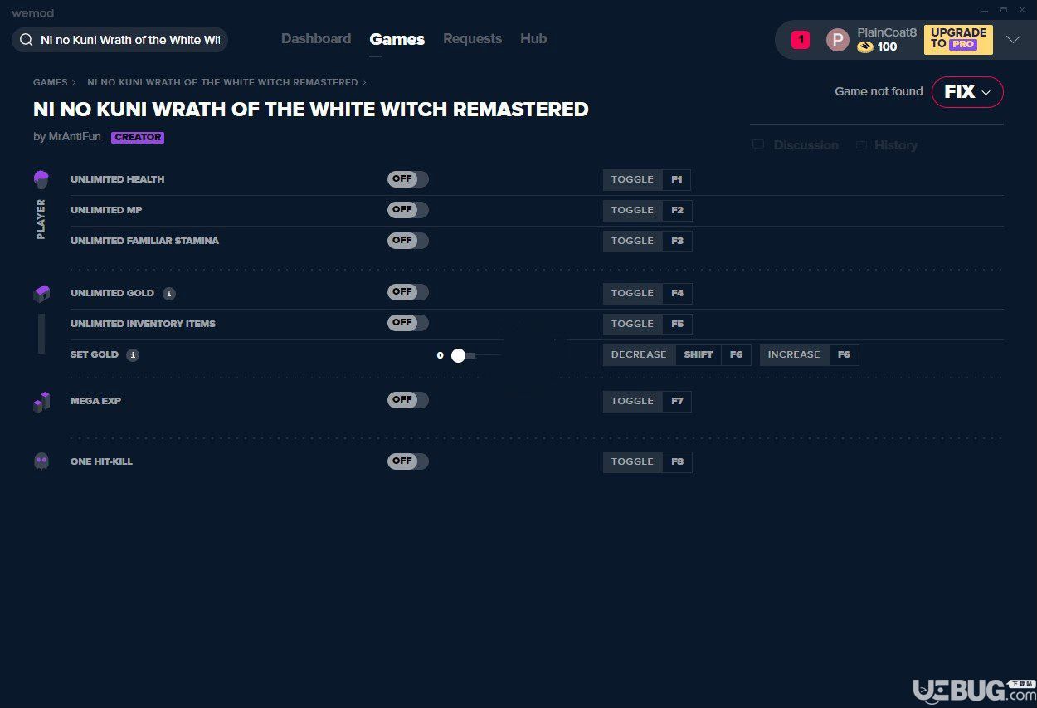Toggle Unlimited MP switch

(x=408, y=210)
